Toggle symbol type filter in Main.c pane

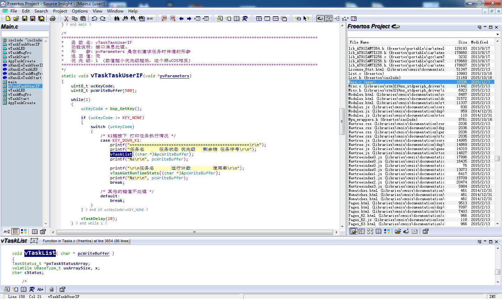pos(24,231)
